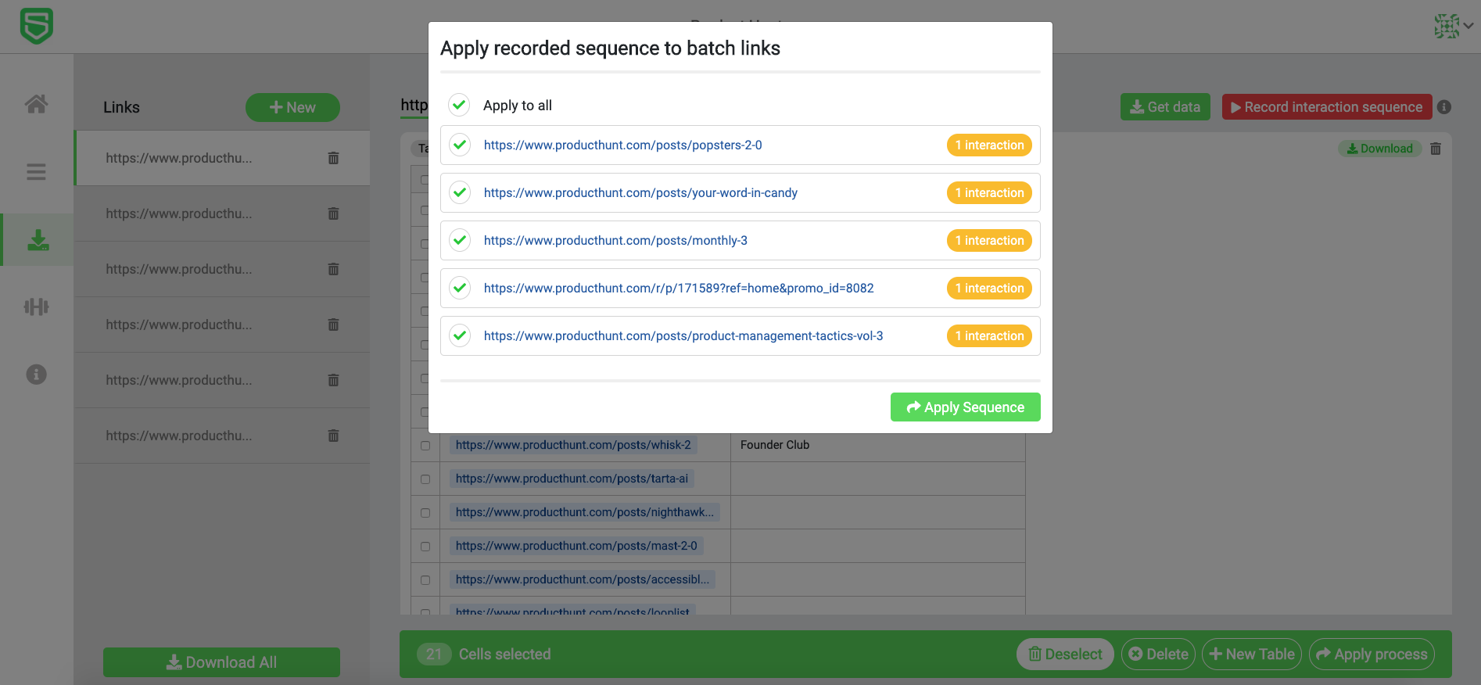Click the Apply Sequence button
Screen dimensions: 1481x685
tap(965, 407)
